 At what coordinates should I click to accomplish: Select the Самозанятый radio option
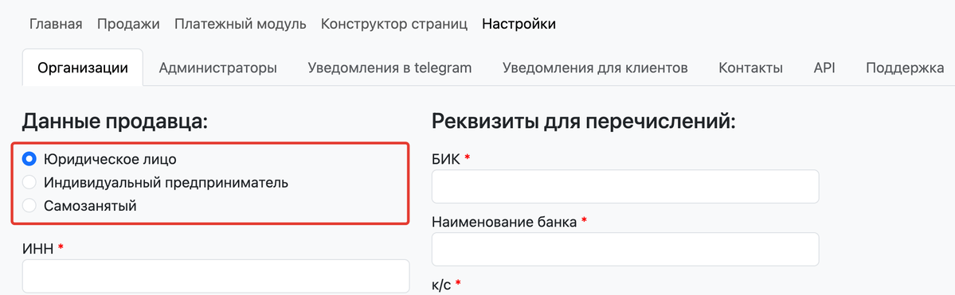tap(29, 206)
